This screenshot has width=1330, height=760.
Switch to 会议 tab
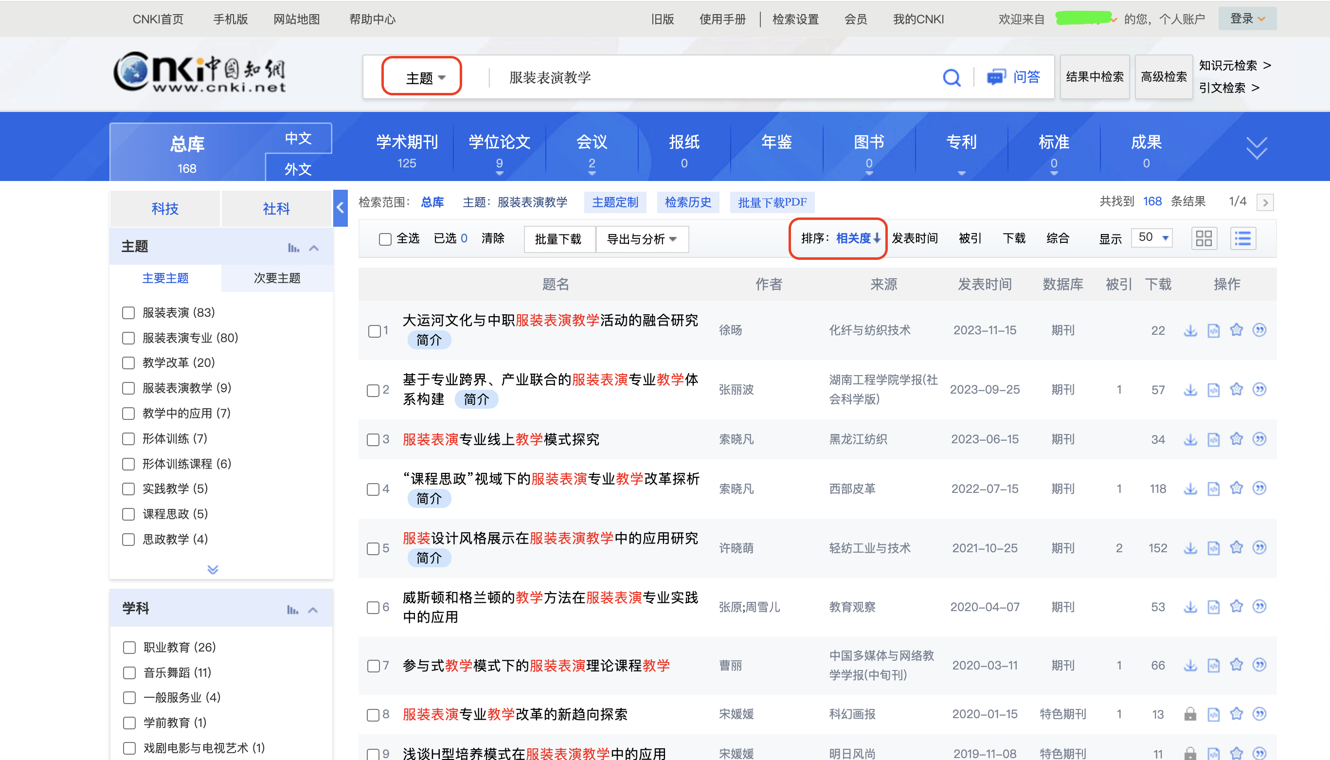[x=592, y=150]
